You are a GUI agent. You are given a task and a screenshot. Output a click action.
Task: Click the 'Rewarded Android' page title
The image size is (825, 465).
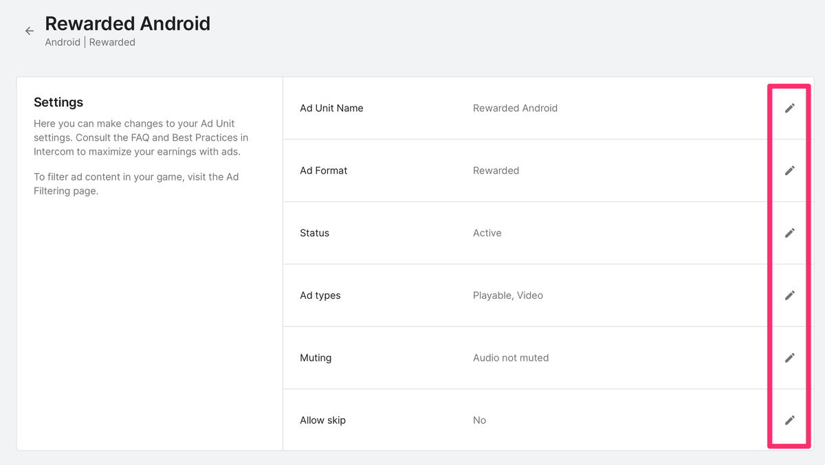127,23
